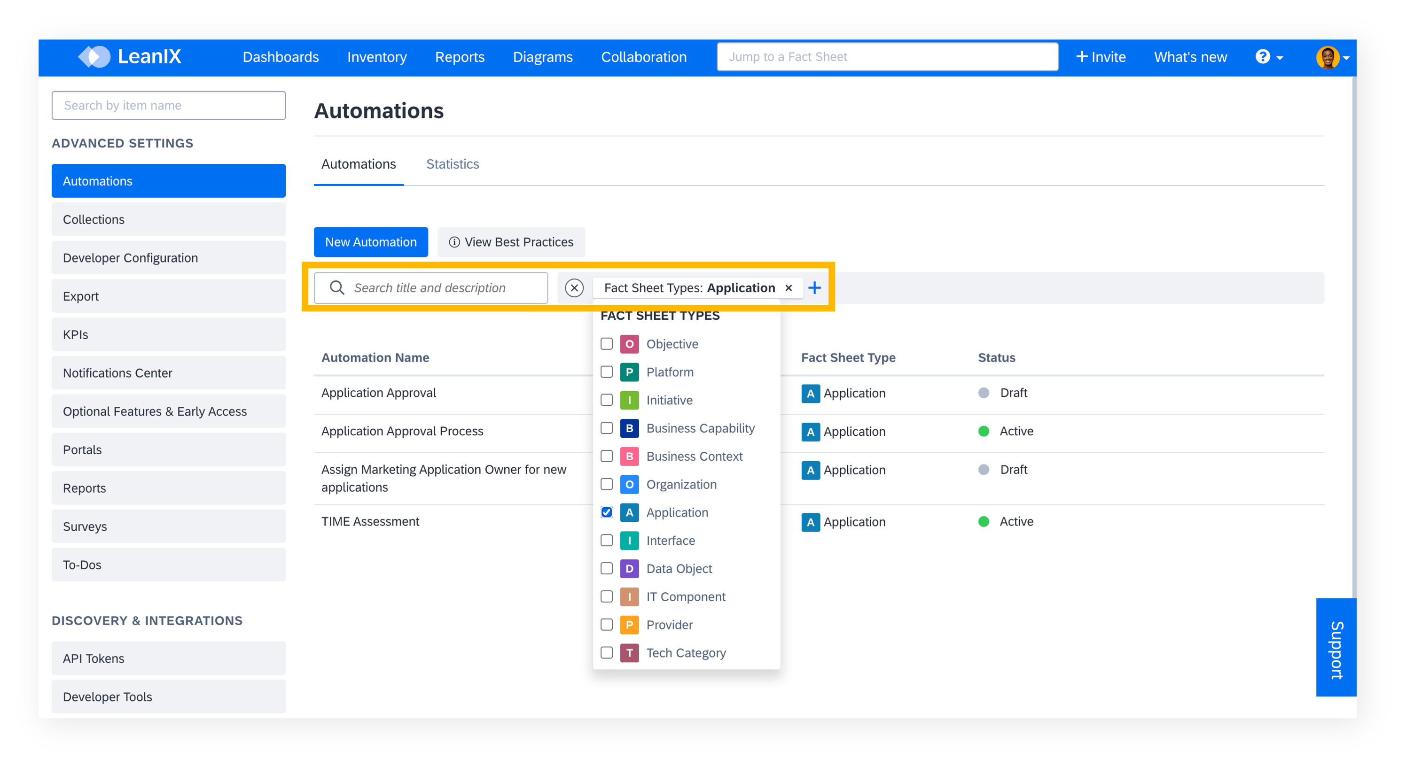Click the Search by item name field
The image size is (1406, 766).
tap(168, 105)
